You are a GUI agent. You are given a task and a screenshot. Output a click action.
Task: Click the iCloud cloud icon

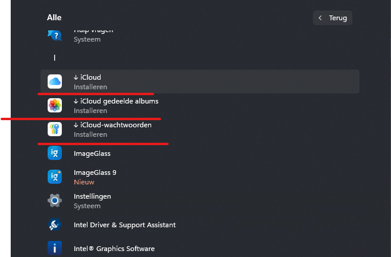[55, 82]
